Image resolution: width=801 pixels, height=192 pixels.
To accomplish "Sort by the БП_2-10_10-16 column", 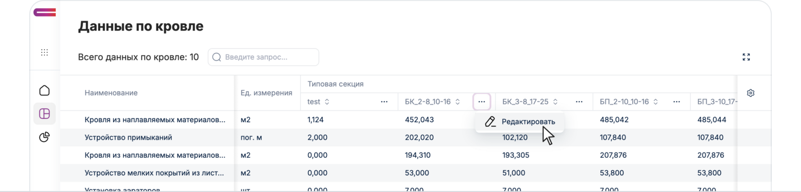I will click(656, 102).
